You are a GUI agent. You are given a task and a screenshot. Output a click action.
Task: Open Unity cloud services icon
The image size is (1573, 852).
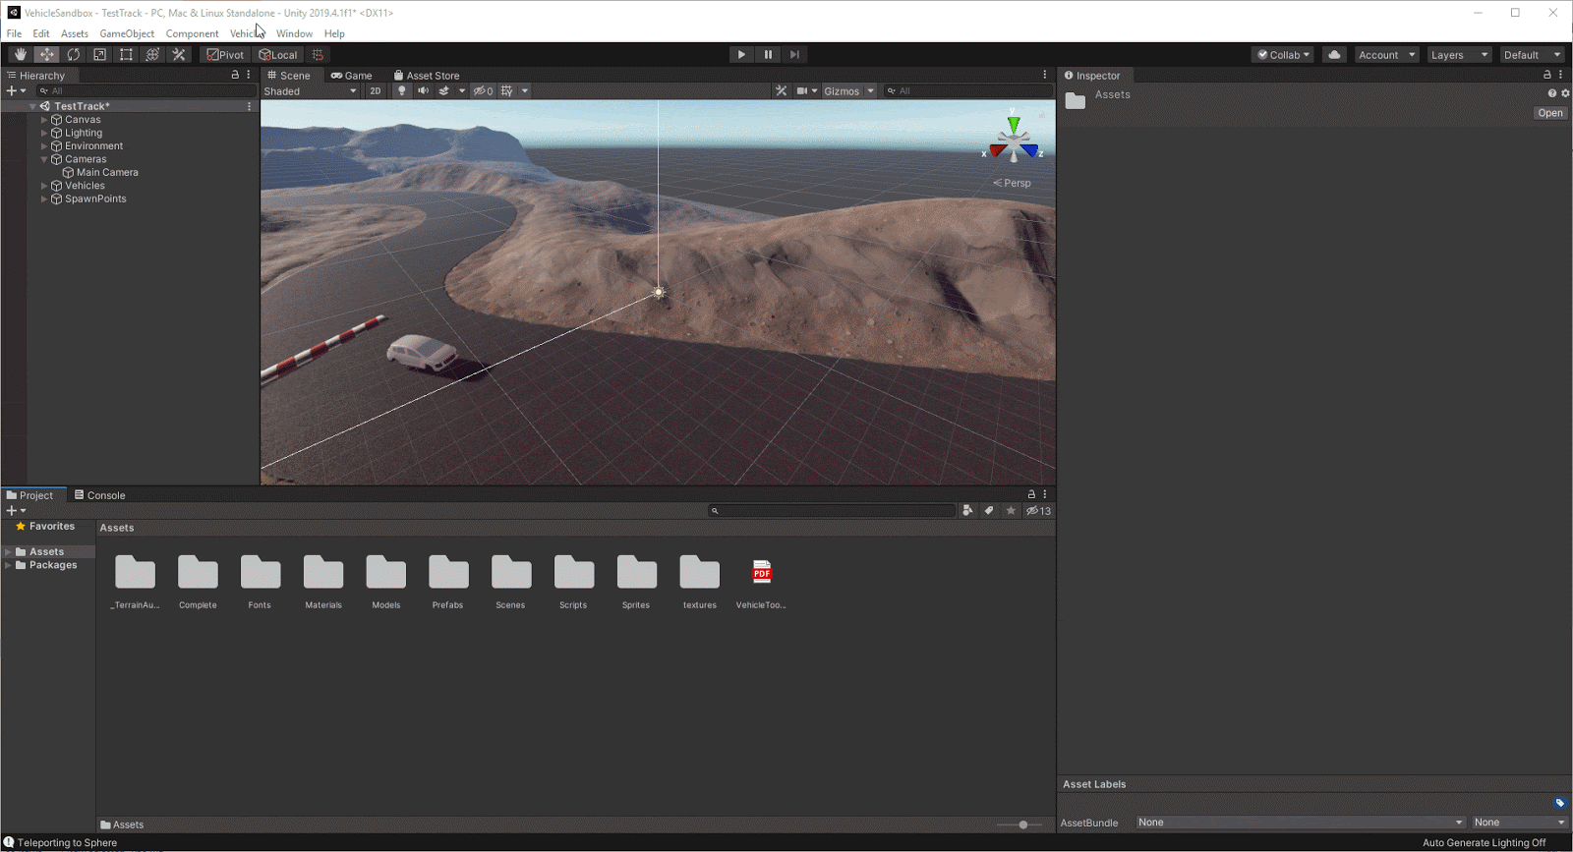tap(1334, 55)
